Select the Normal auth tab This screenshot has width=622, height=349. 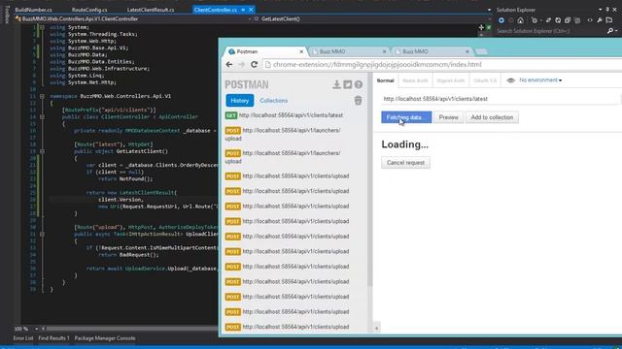point(385,80)
